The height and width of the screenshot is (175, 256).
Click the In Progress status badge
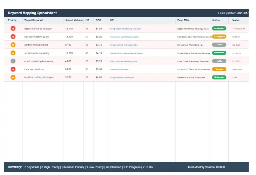pyautogui.click(x=219, y=36)
